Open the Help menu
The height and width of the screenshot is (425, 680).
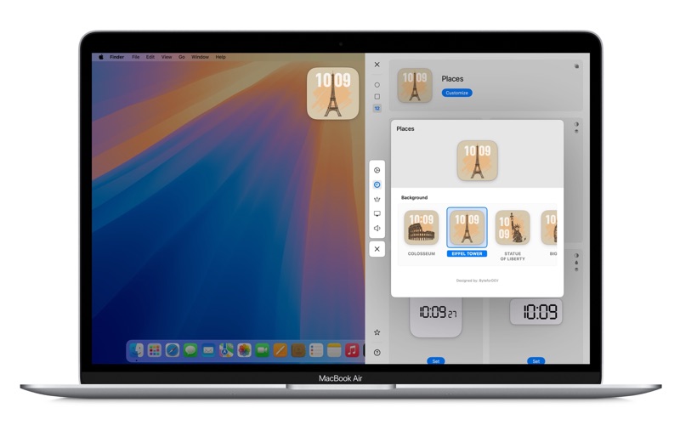(221, 57)
